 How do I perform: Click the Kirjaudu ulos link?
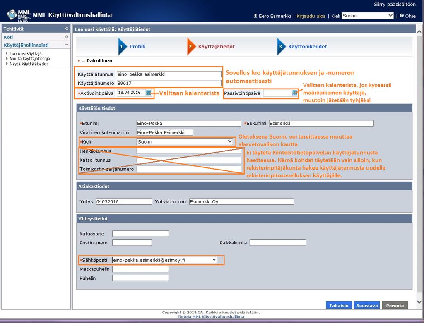click(311, 16)
